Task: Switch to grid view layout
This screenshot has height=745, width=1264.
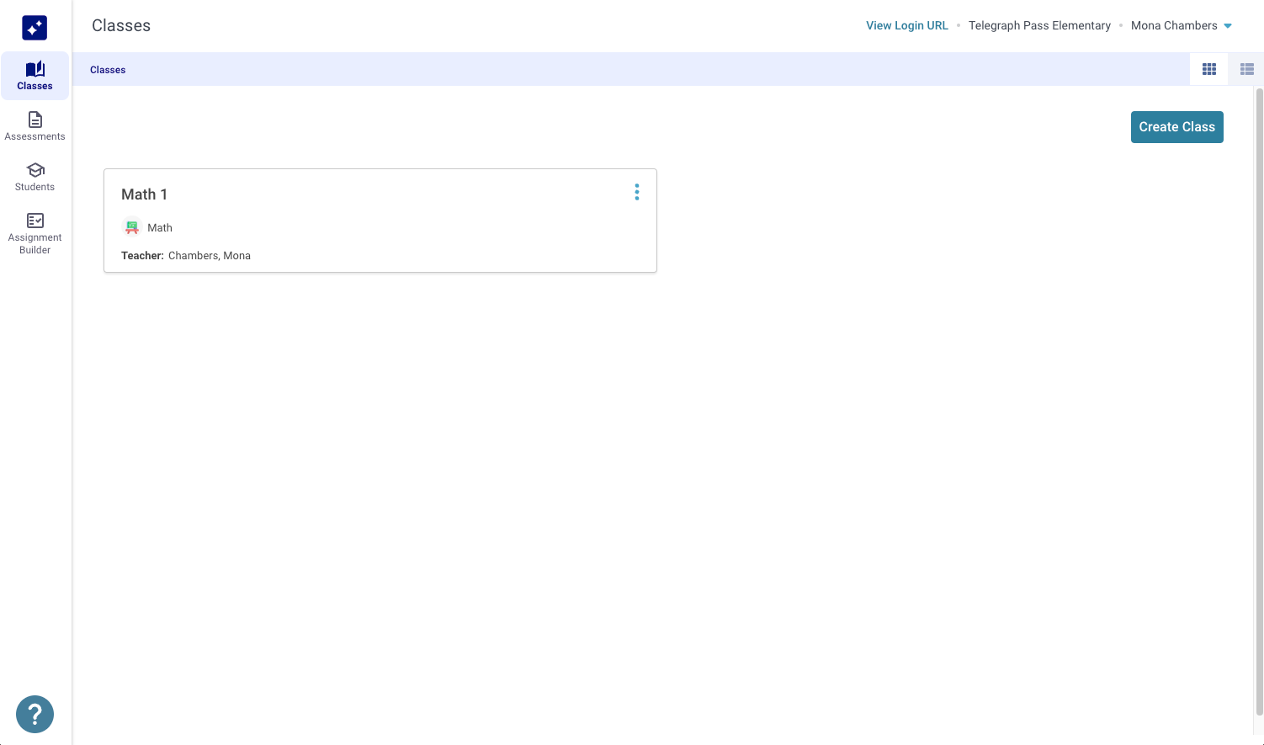Action: pos(1209,70)
